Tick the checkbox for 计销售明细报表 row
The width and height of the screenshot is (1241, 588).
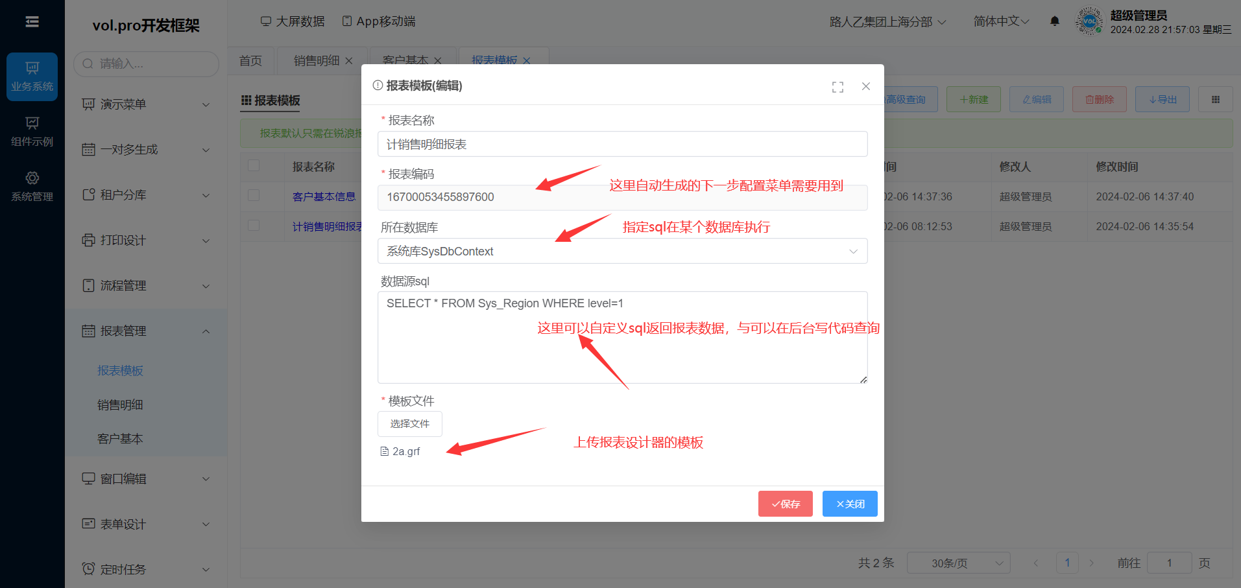[x=254, y=226]
